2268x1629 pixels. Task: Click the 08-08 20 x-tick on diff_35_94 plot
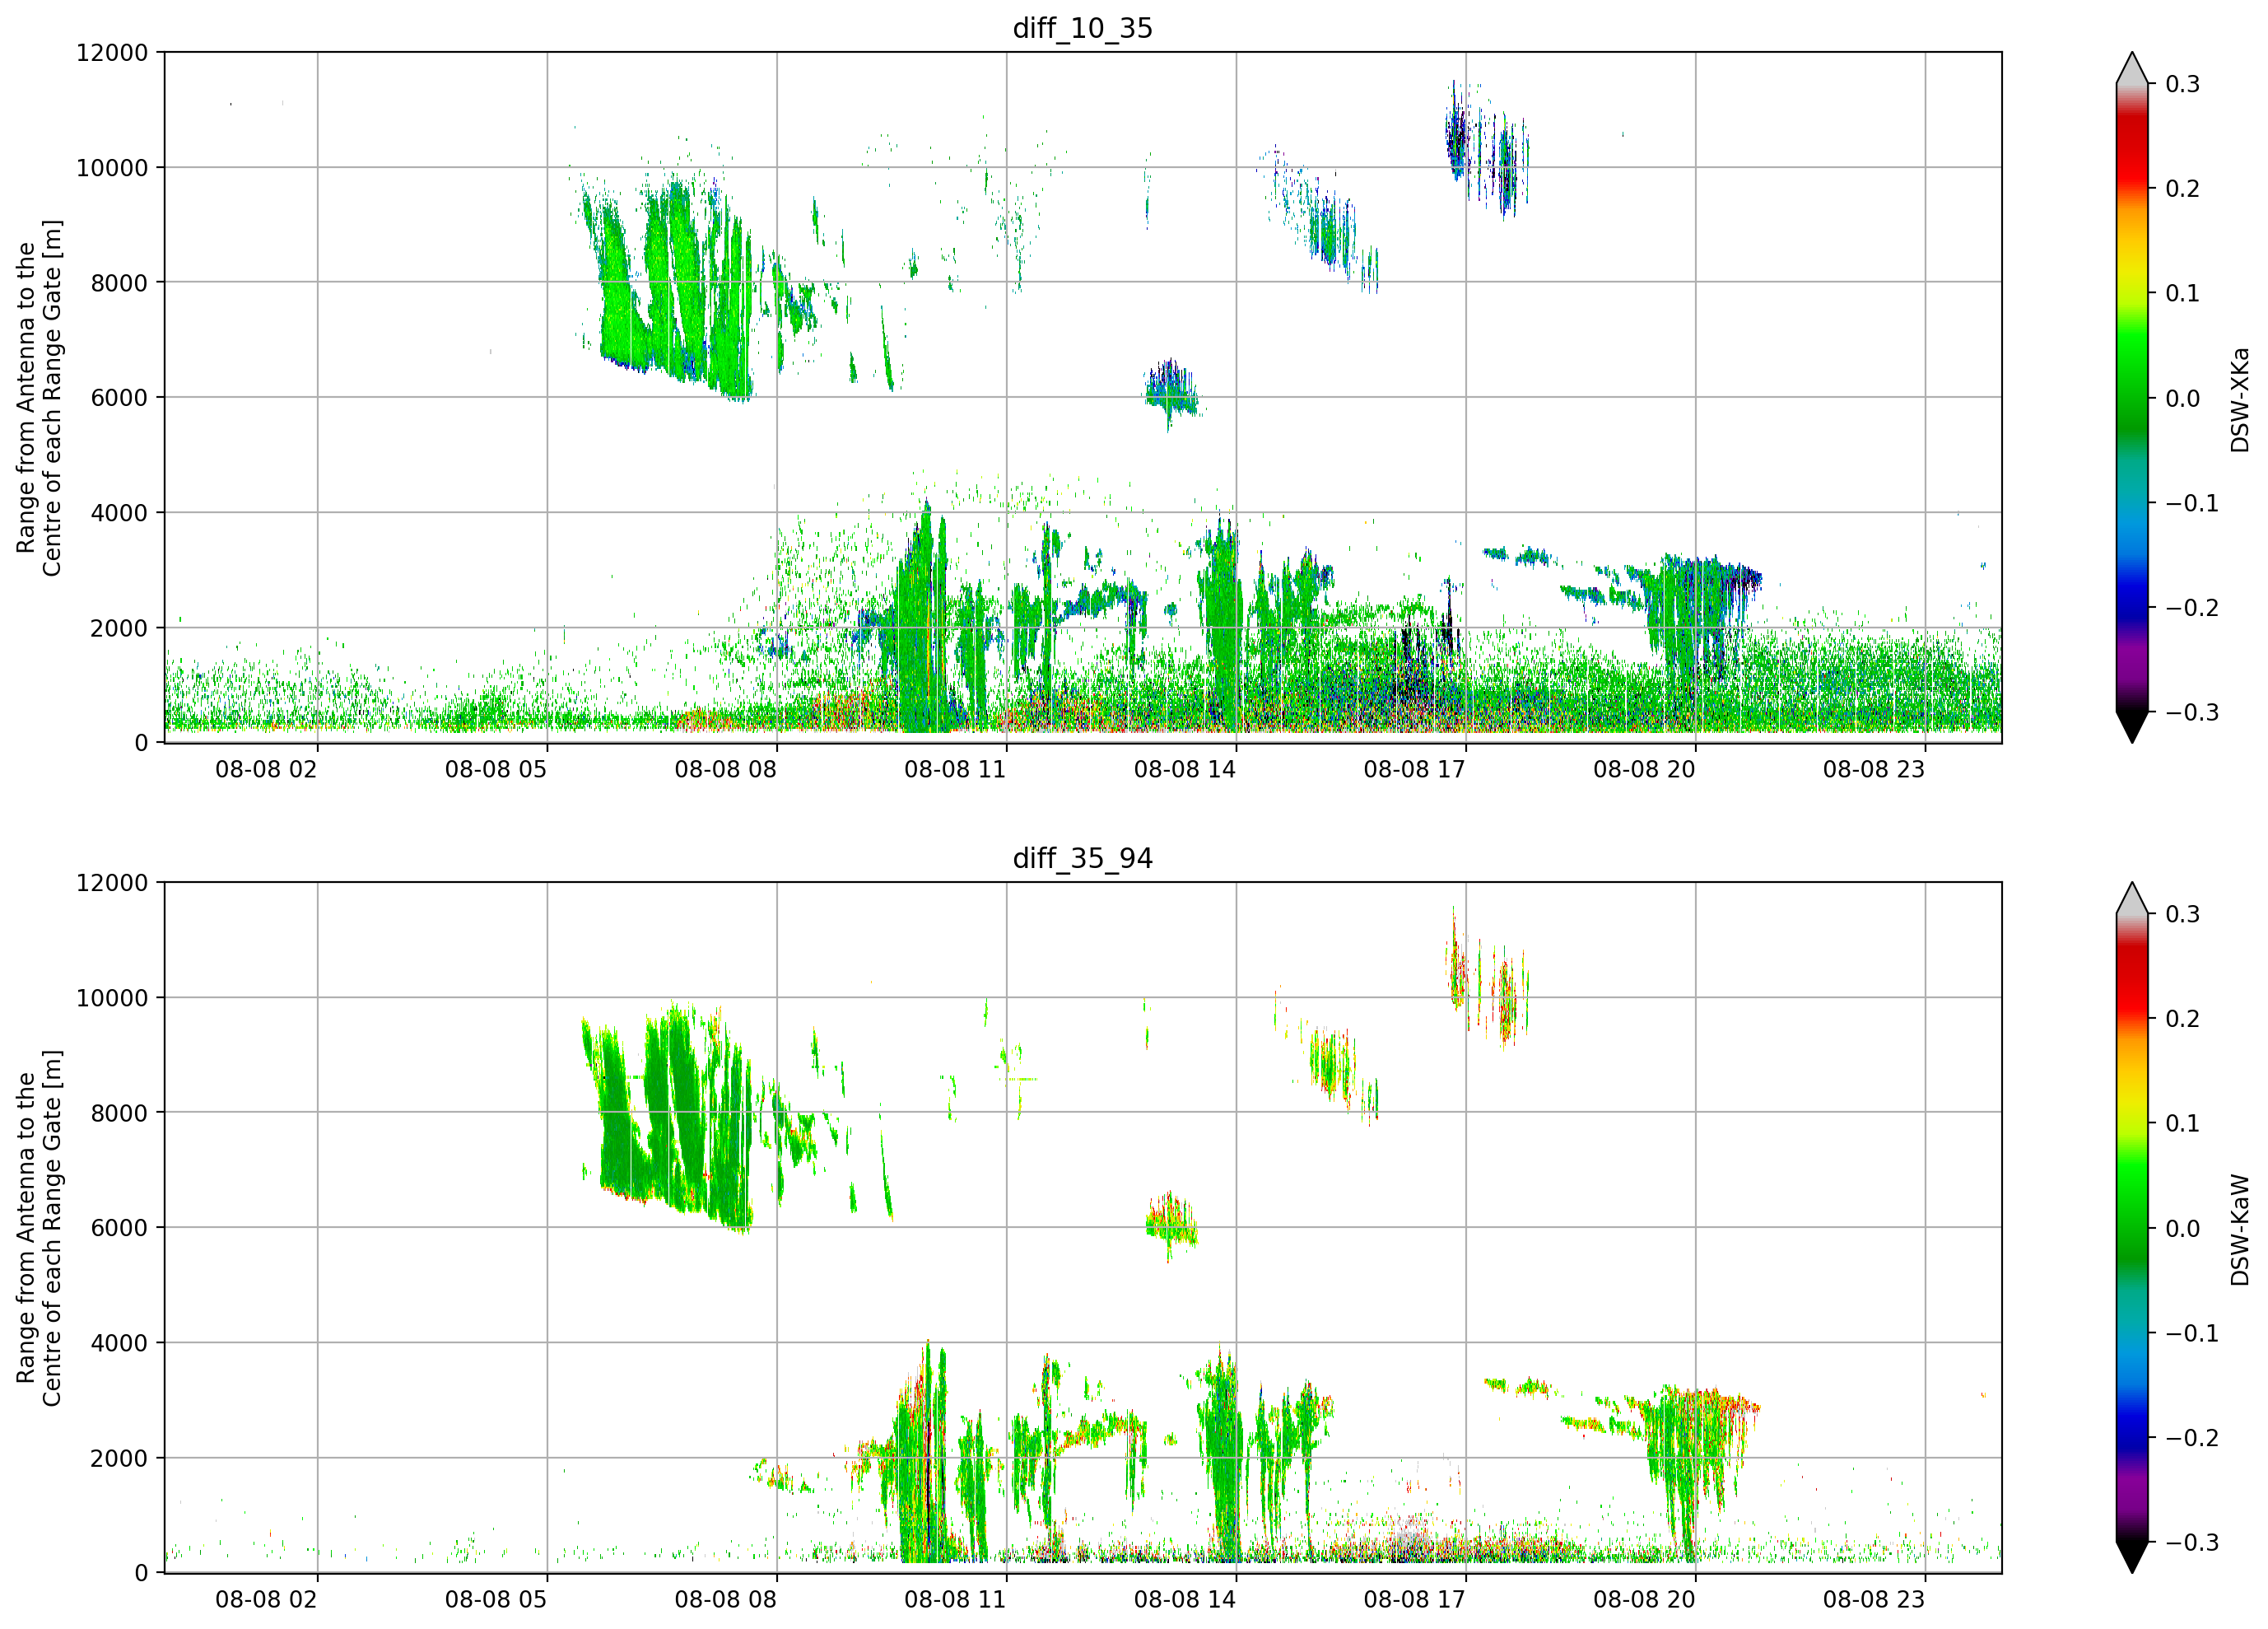click(1644, 1600)
